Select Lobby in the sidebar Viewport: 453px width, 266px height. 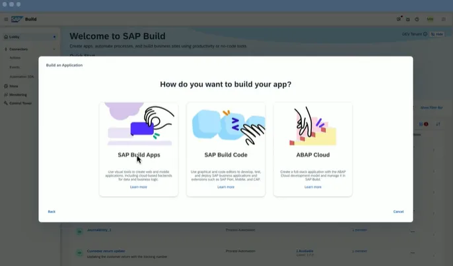click(x=15, y=37)
